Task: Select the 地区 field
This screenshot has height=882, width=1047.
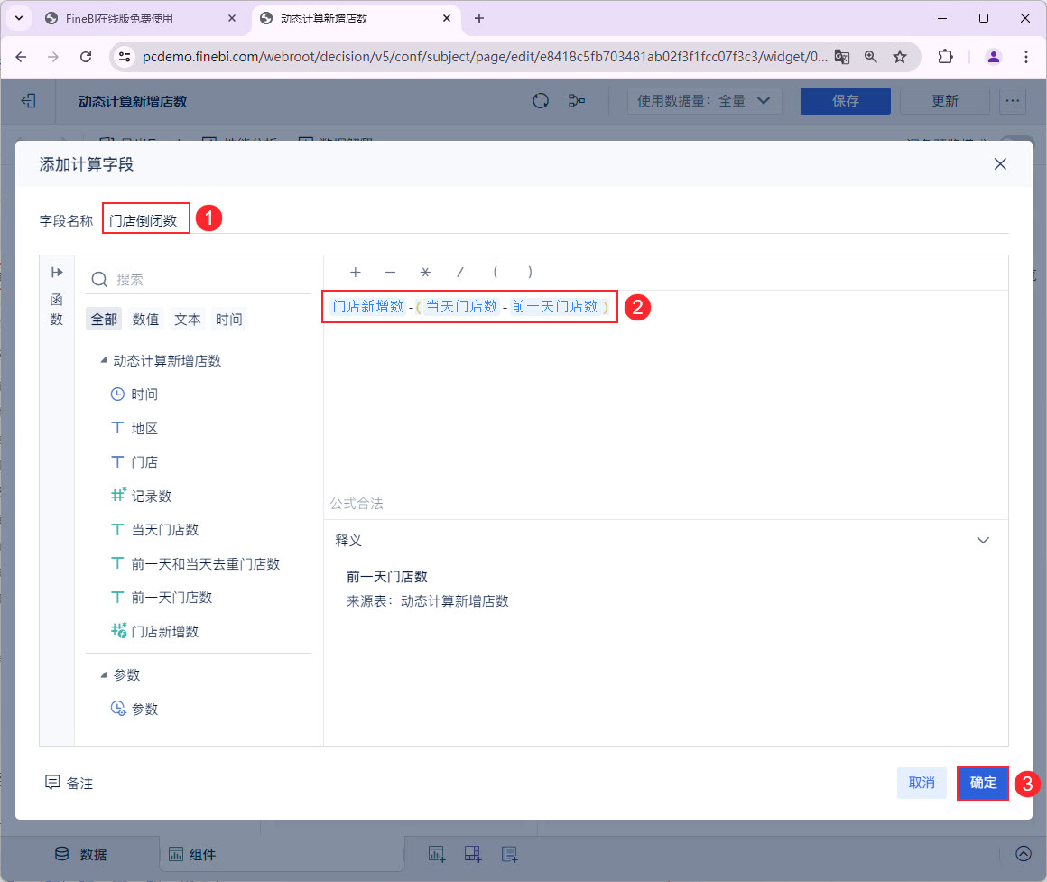Action: point(144,428)
